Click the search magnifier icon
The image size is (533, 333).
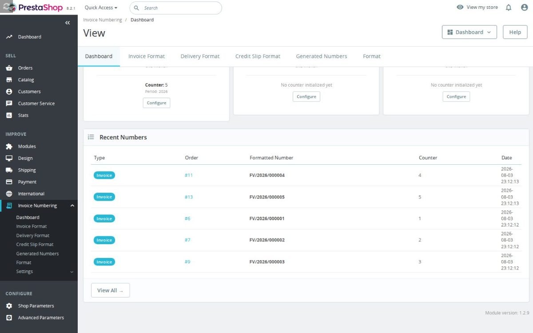coord(136,8)
